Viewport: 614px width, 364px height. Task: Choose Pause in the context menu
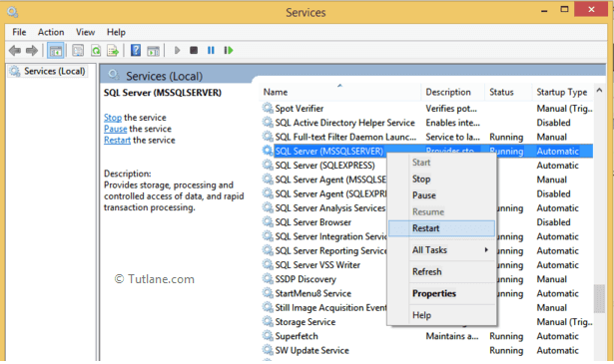tap(441, 195)
